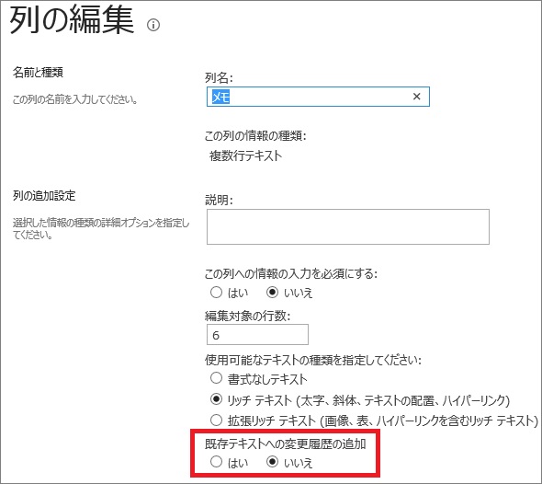Click the 説明 description text area
542x484 pixels.
pos(348,226)
